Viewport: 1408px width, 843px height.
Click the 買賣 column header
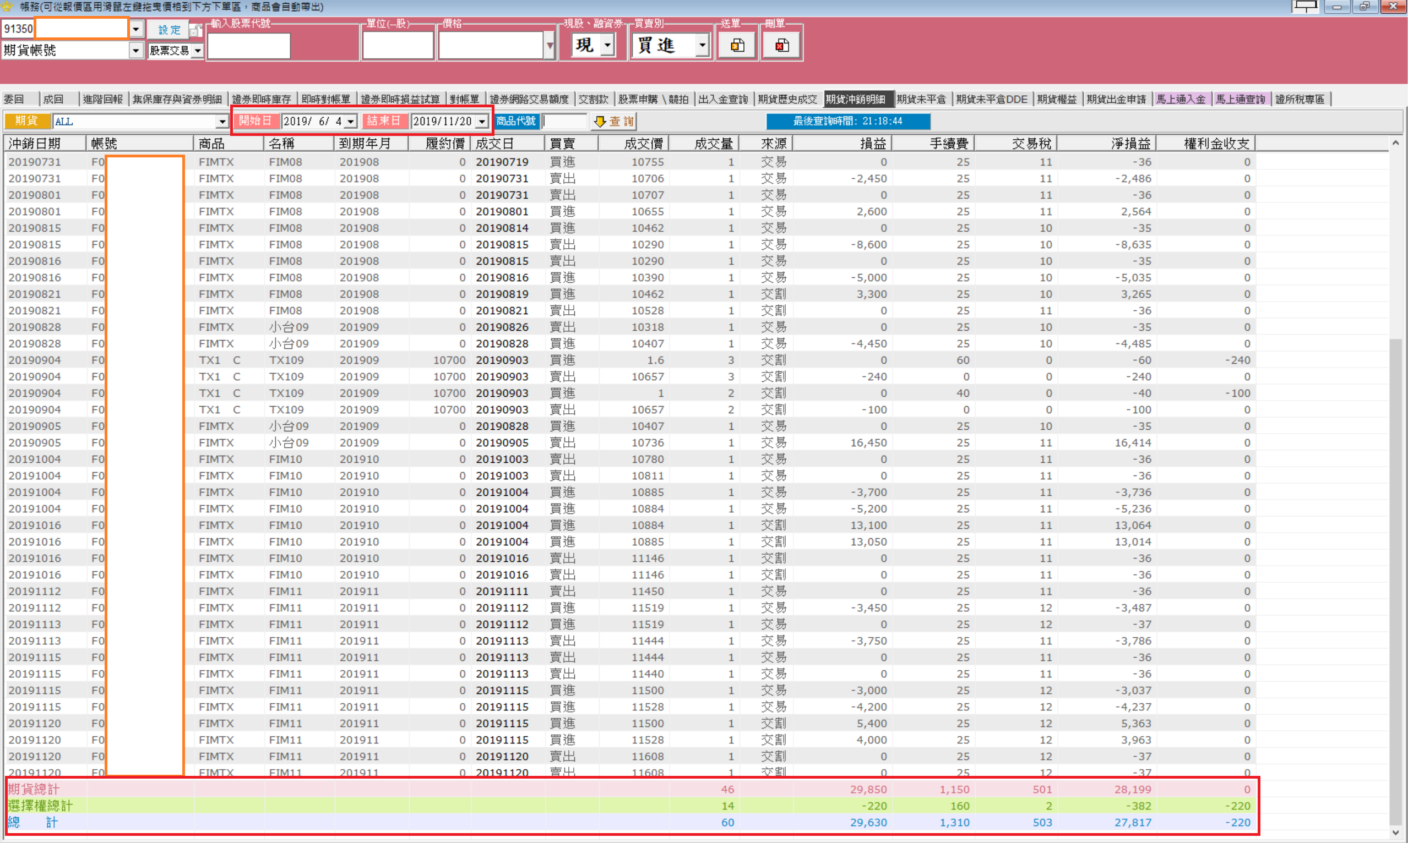[x=571, y=143]
